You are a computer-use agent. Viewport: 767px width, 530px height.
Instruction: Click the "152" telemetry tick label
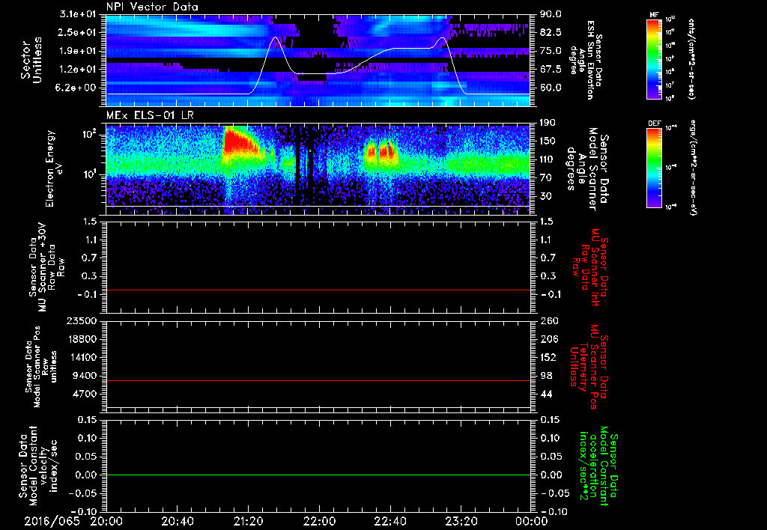(x=548, y=357)
